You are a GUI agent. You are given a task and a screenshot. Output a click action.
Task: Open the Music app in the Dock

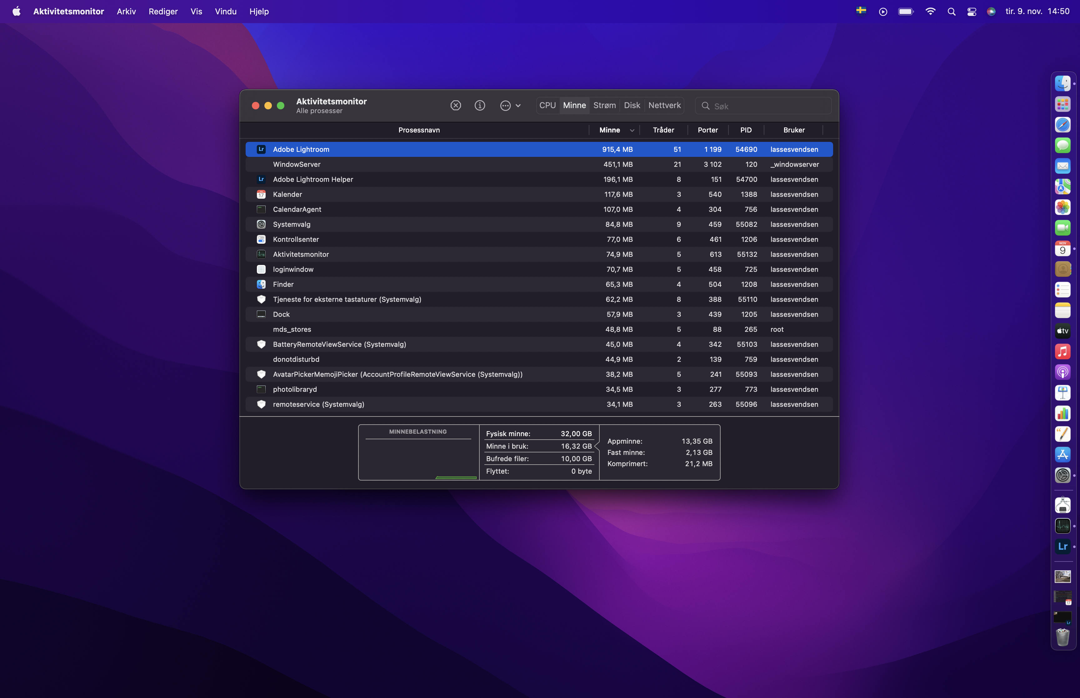[x=1062, y=351]
